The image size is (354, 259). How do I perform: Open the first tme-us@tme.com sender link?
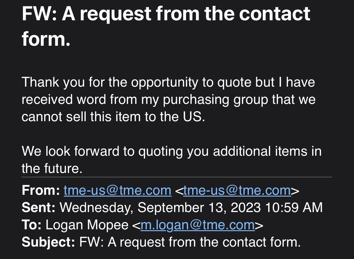pyautogui.click(x=117, y=190)
